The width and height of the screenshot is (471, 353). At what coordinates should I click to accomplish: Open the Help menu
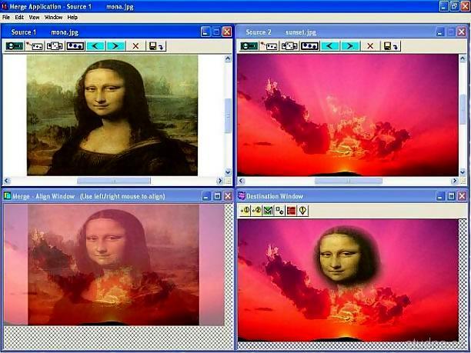click(72, 18)
